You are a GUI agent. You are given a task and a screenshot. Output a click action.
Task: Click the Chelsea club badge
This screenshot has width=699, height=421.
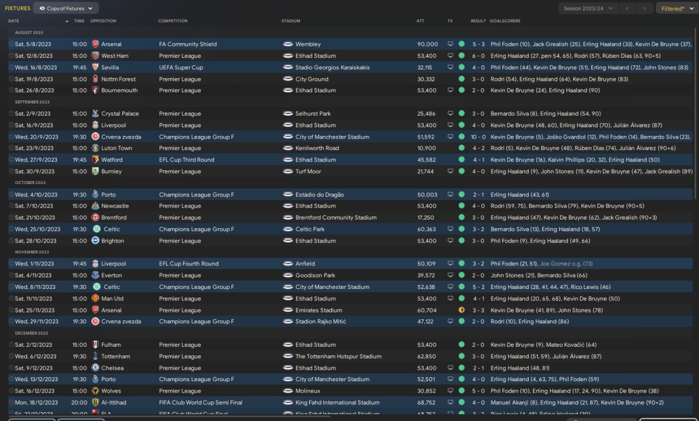[96, 368]
